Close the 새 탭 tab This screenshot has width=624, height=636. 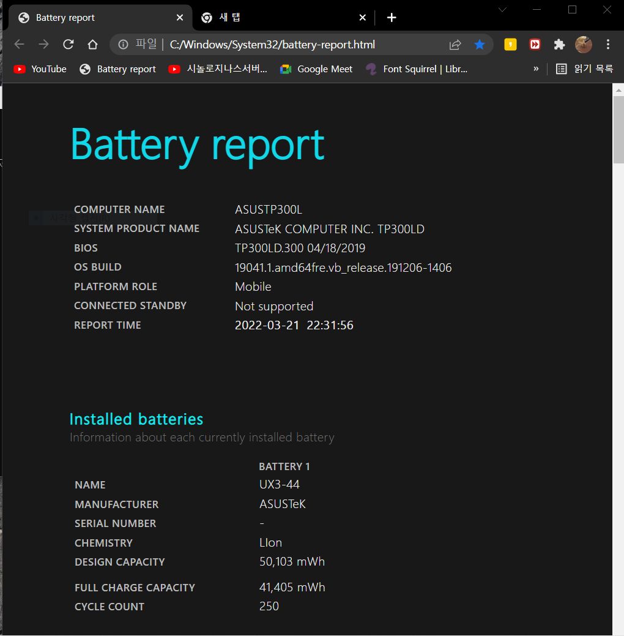pos(363,17)
